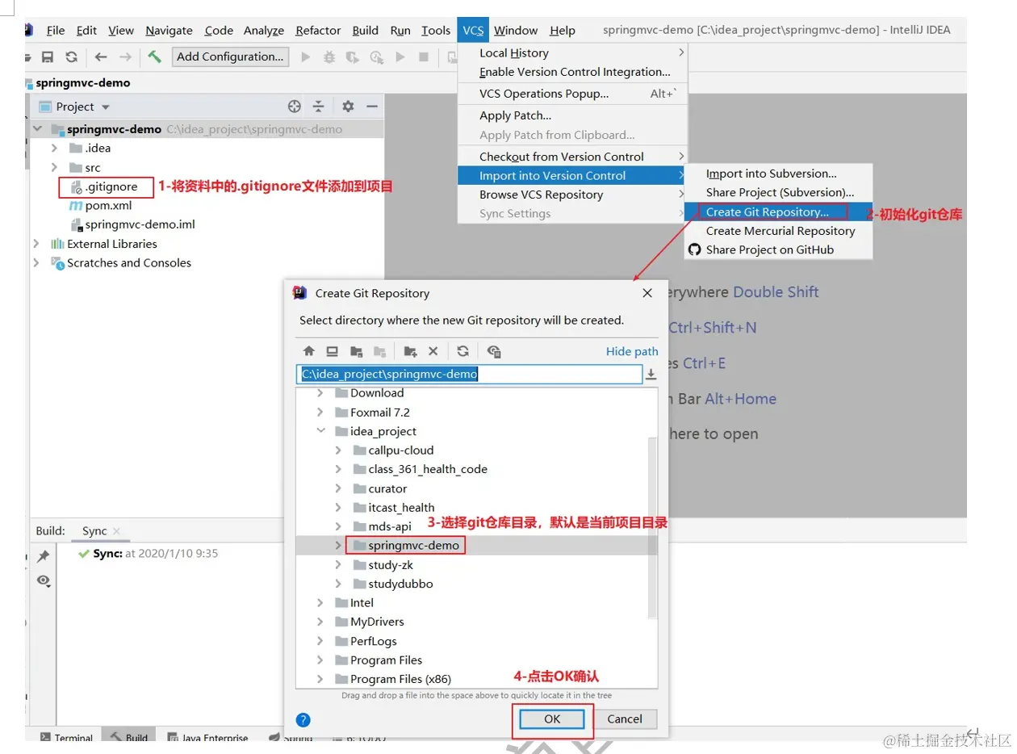Image resolution: width=1017 pixels, height=754 pixels.
Task: Close the Create Git Repository dialog
Action: coord(647,293)
